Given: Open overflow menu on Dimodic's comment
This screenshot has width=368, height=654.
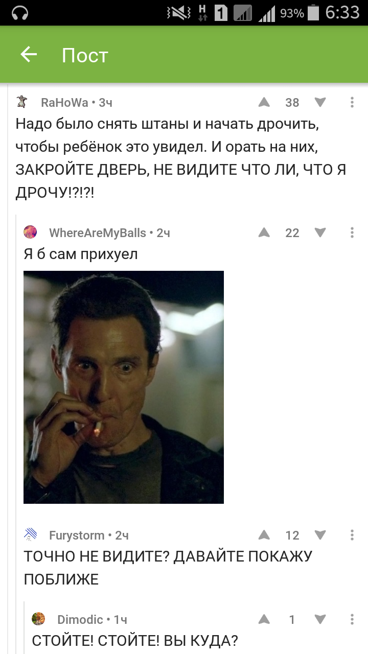Looking at the screenshot, I should 352,619.
